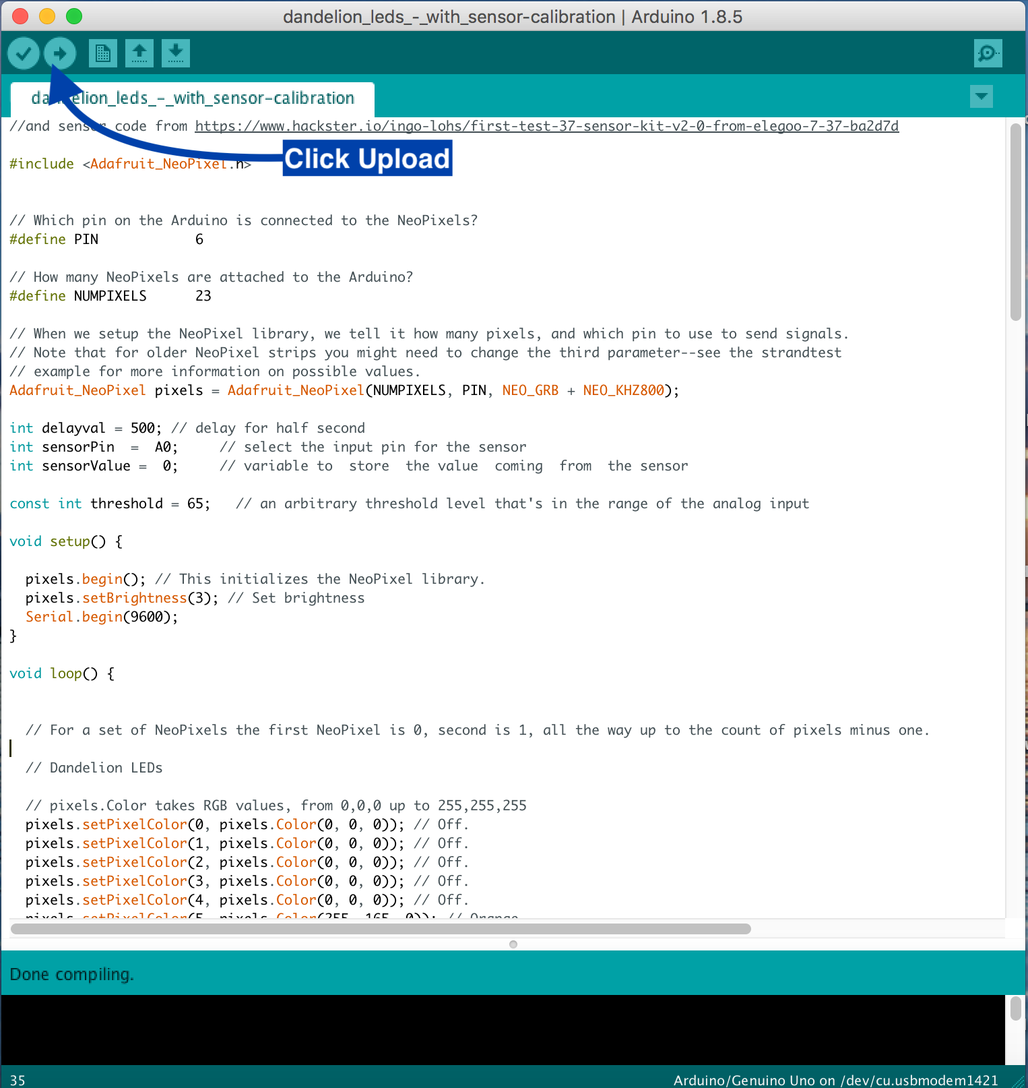Click the horizontal scrollbar in the editor

381,929
